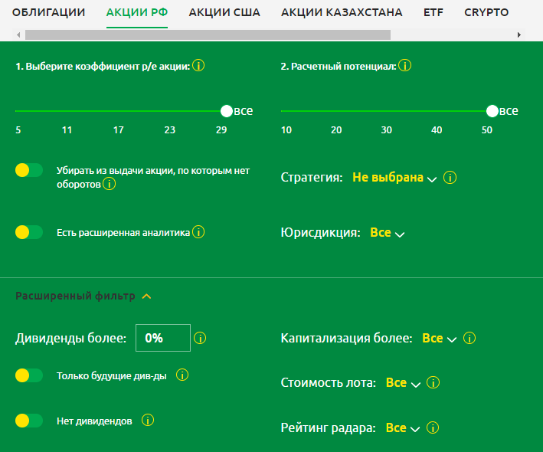
Task: Click info icon next to Рейтинг радара
Action: 433,428
